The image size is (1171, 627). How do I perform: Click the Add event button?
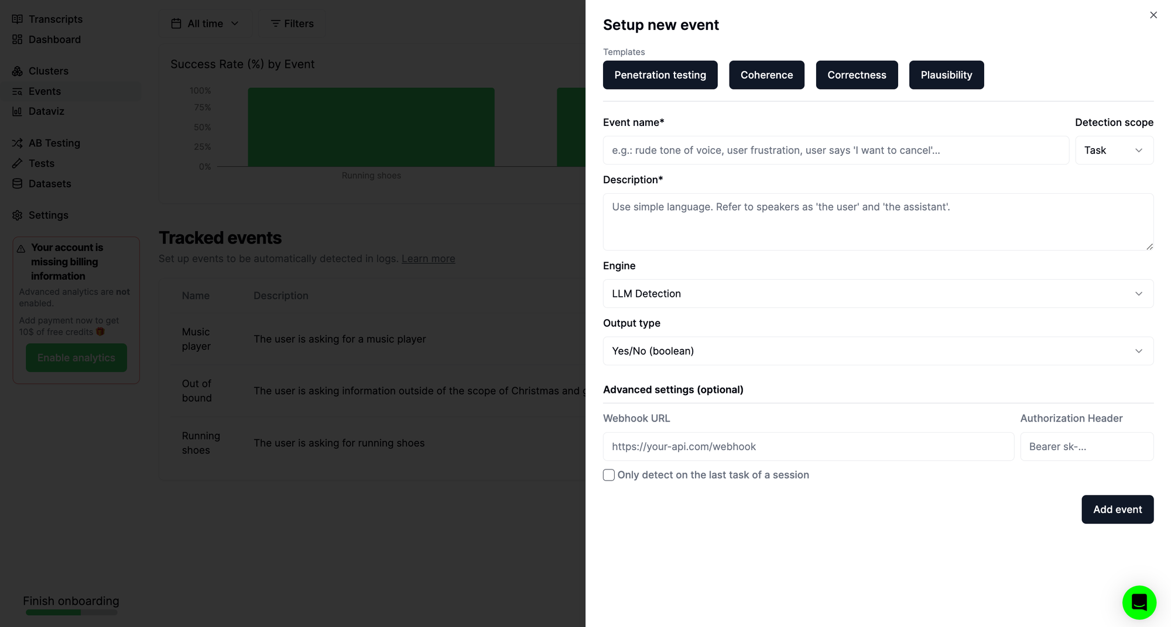tap(1117, 509)
